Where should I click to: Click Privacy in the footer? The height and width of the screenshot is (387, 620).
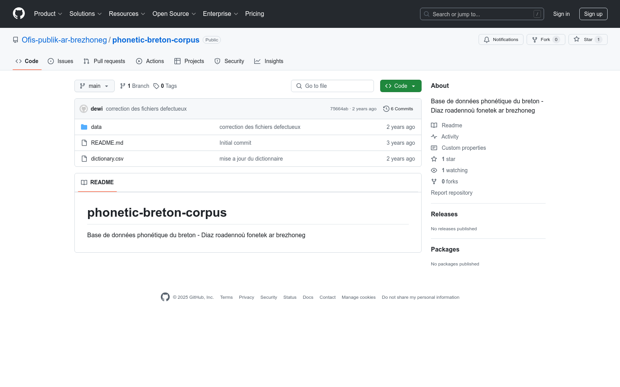(x=246, y=297)
